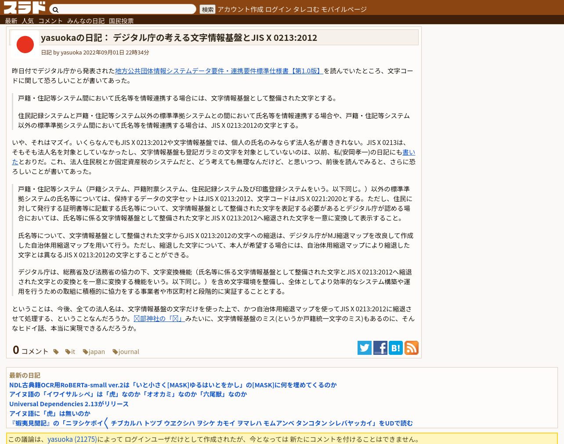Select 最新 in navigation bar

point(11,21)
